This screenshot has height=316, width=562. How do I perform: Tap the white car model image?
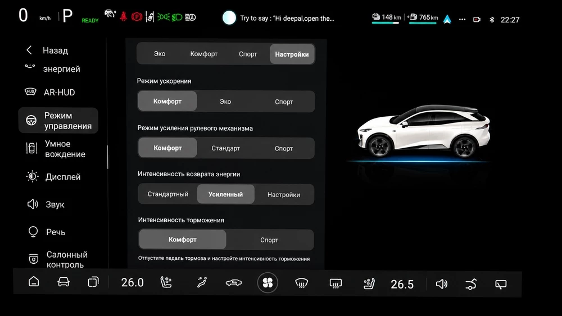(x=423, y=131)
